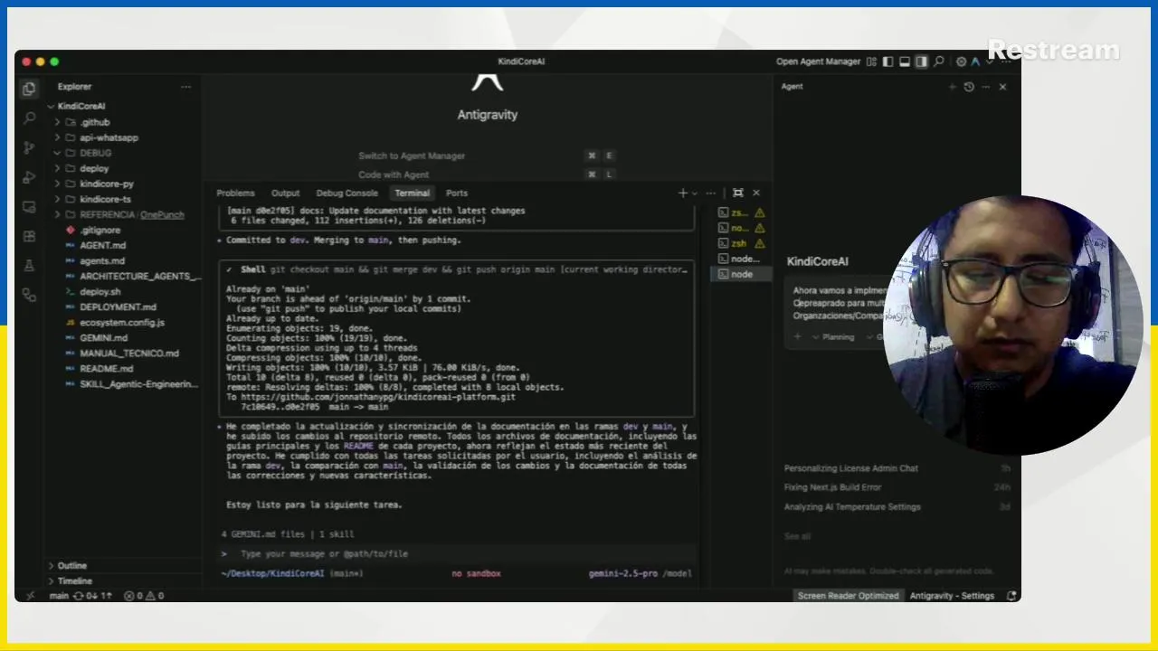Screen dimensions: 1158x651
Task: Open the ecosystem.config.js file
Action: [x=122, y=322]
